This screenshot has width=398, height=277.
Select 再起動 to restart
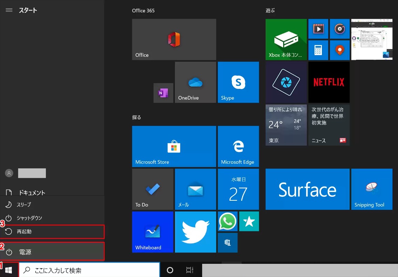tap(52, 232)
